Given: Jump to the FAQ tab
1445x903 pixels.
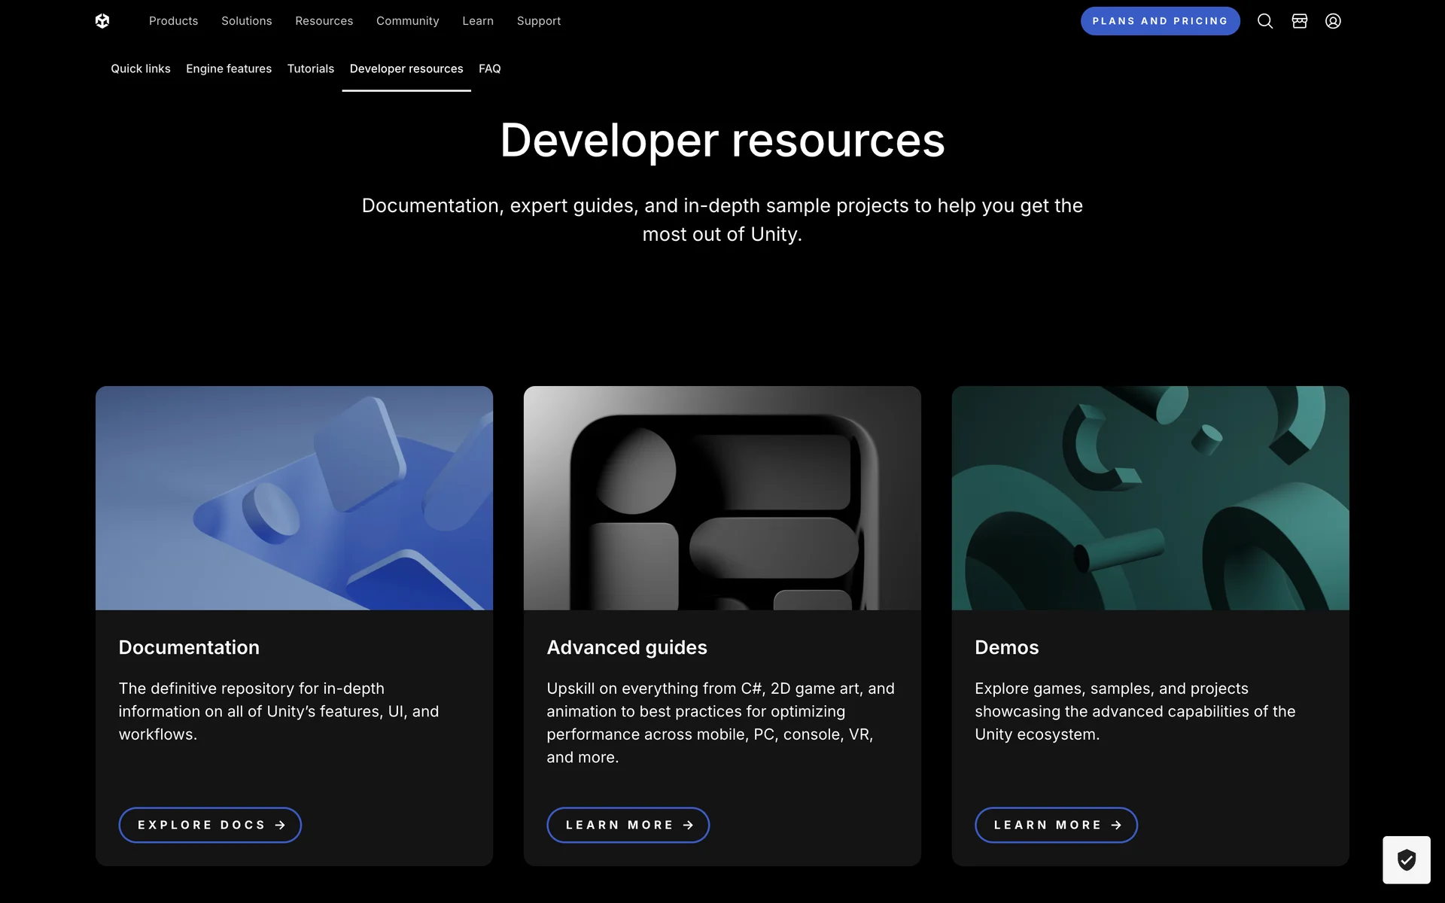Looking at the screenshot, I should [489, 68].
